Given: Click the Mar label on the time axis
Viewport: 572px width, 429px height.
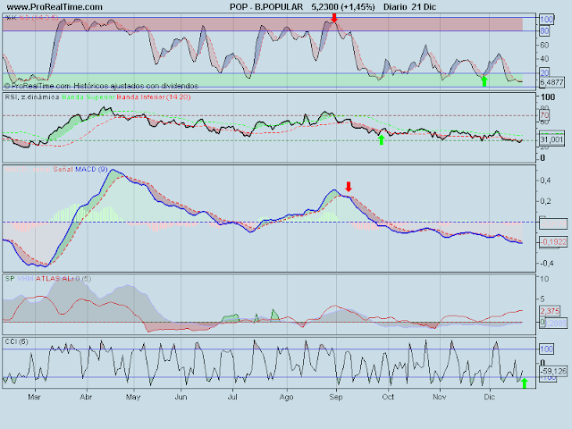Looking at the screenshot, I should pos(34,397).
